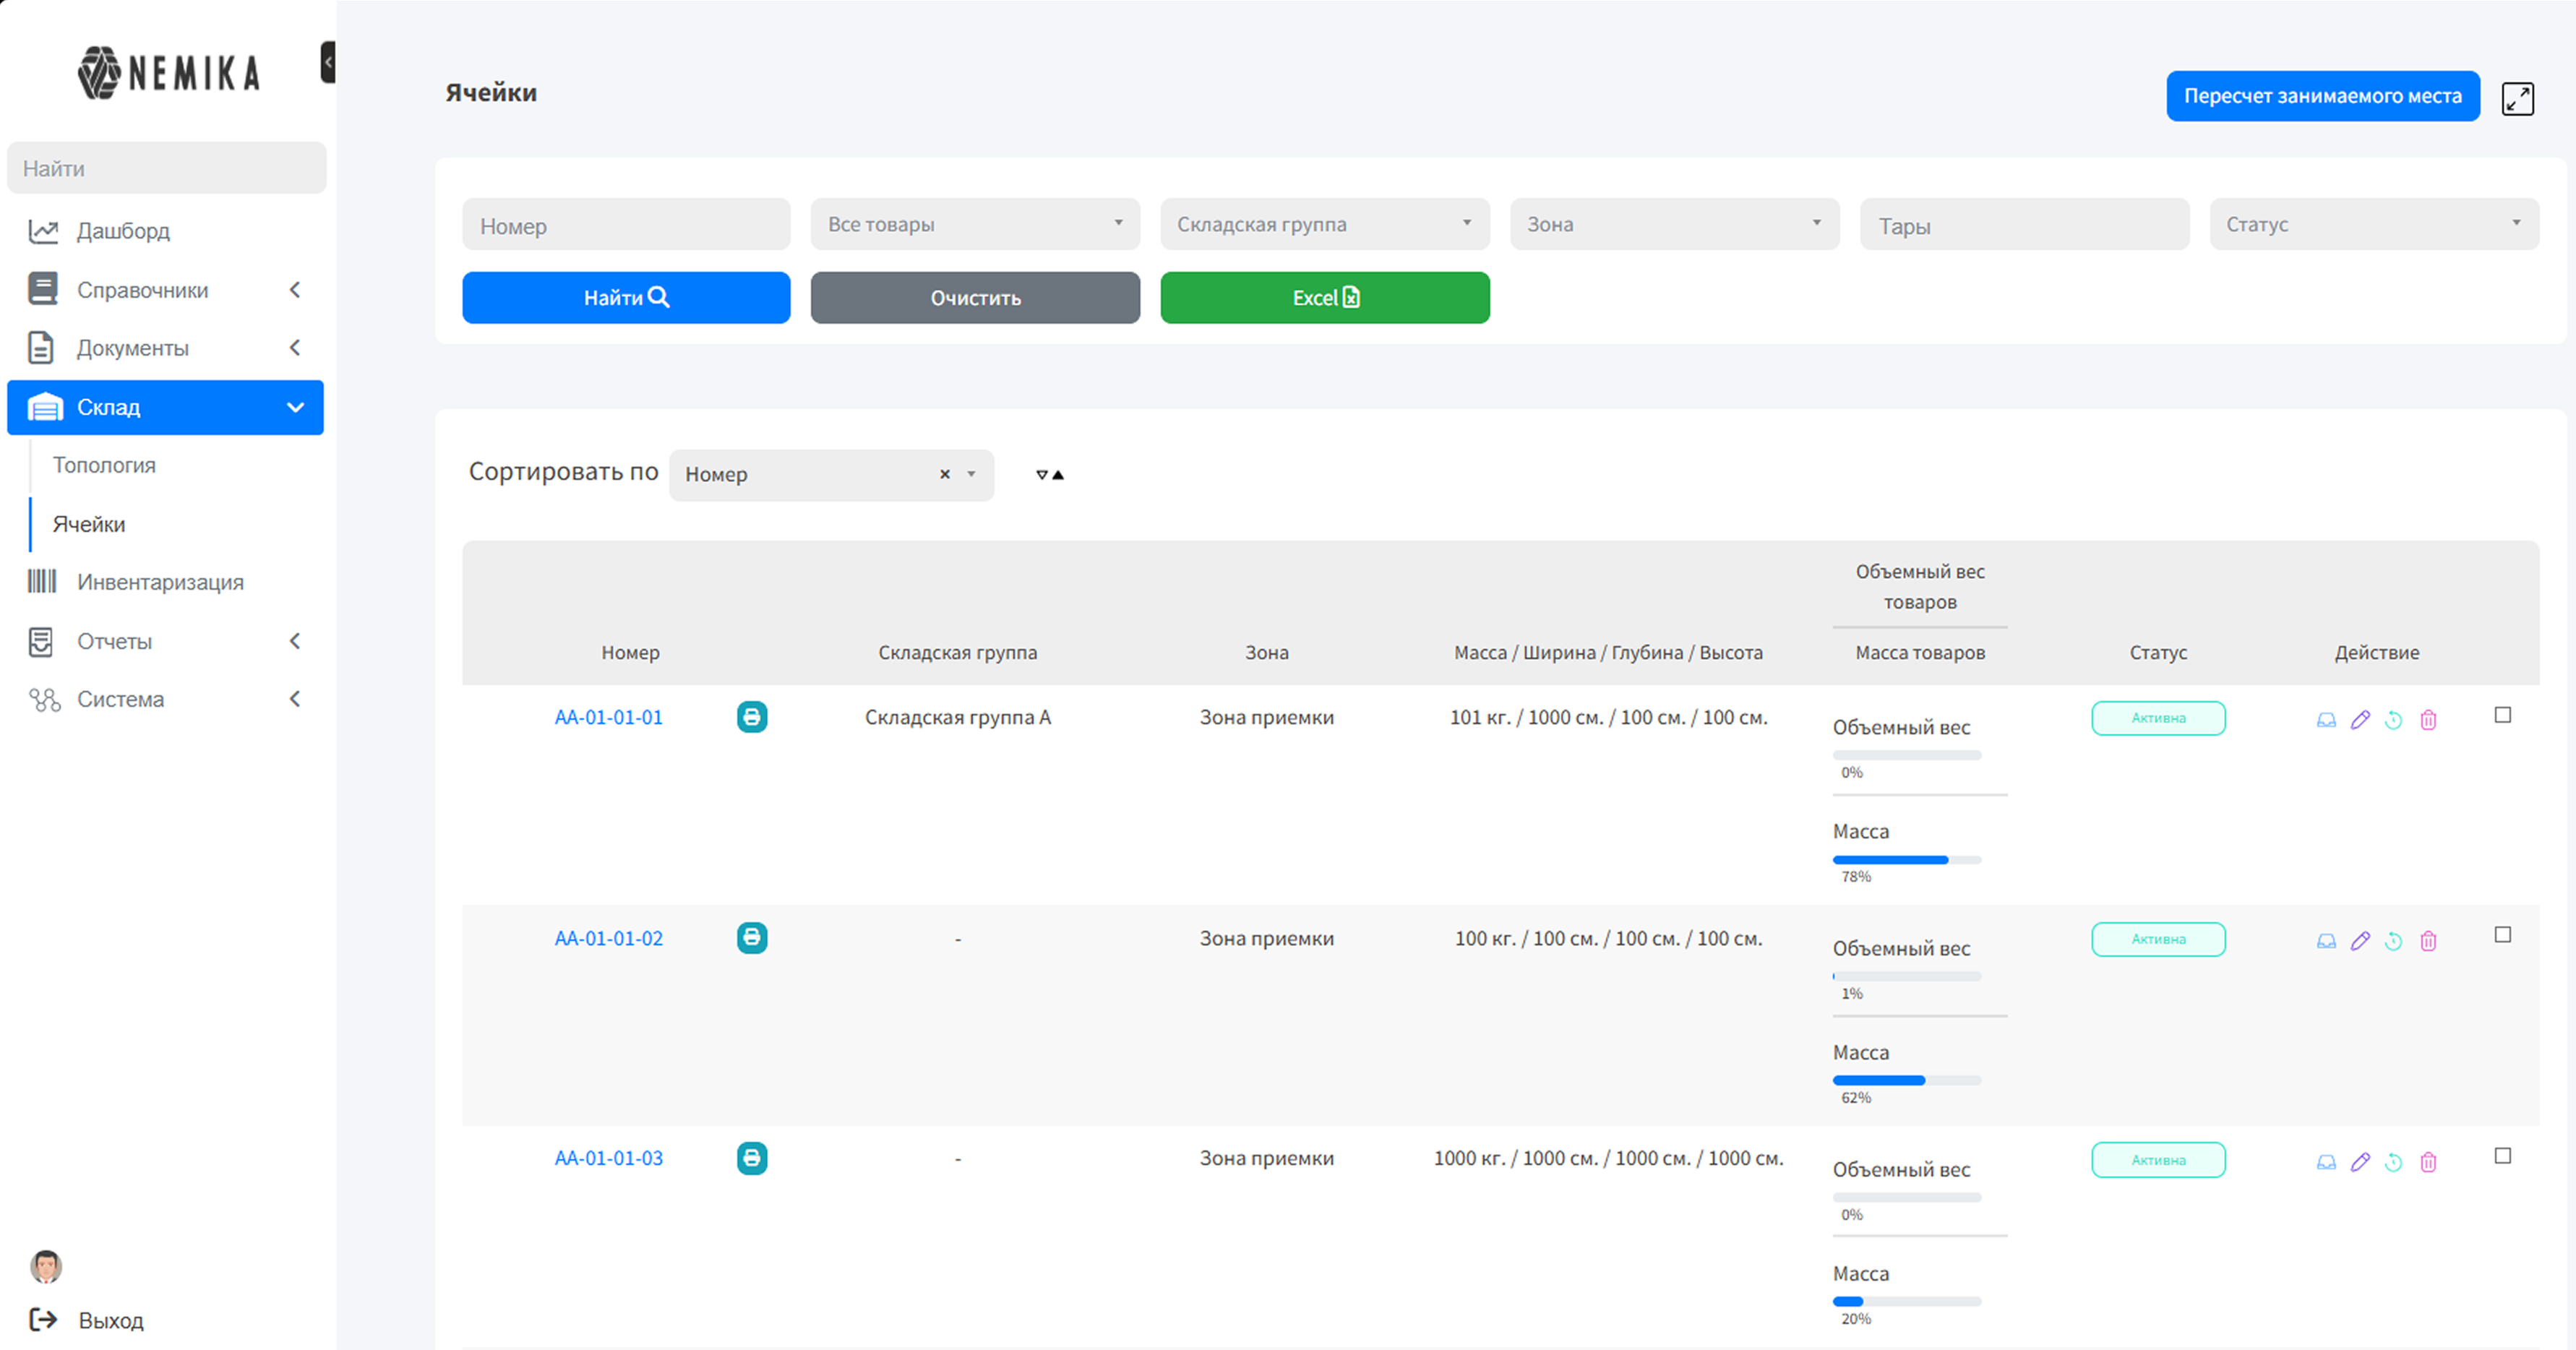Delete cell AA-01-01-02 with trash icon
Screen dimensions: 2576x1350
(2428, 941)
